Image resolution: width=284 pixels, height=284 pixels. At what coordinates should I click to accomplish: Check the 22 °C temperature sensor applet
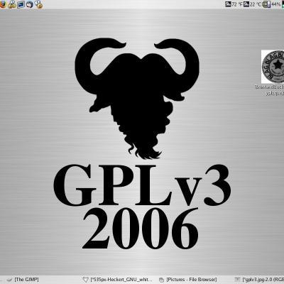(x=253, y=4)
